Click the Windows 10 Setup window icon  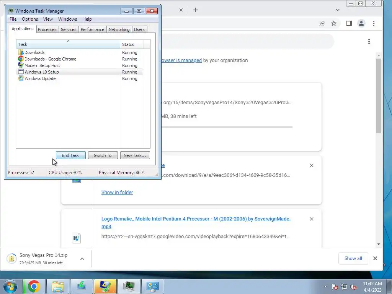(21, 72)
